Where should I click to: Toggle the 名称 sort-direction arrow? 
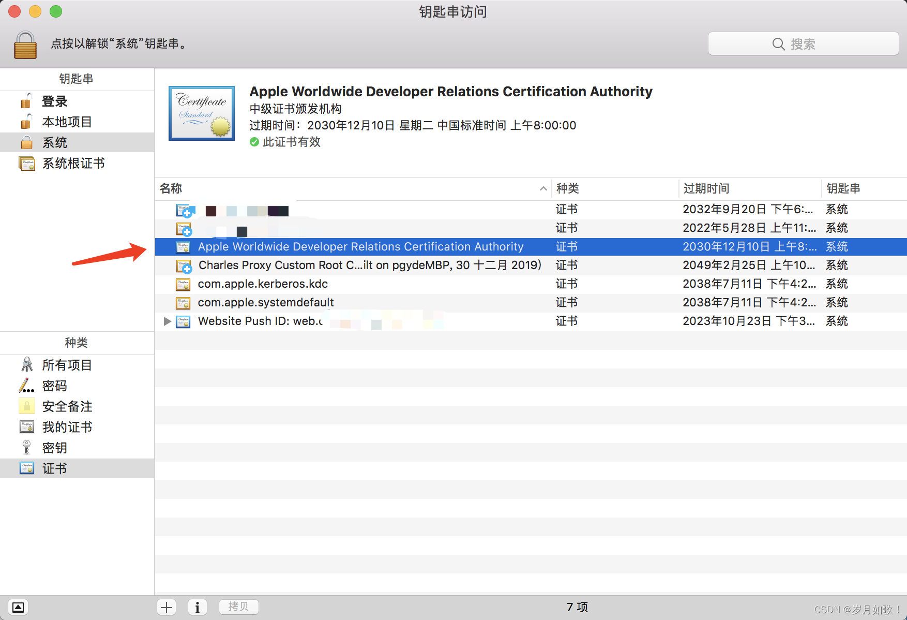[x=543, y=188]
